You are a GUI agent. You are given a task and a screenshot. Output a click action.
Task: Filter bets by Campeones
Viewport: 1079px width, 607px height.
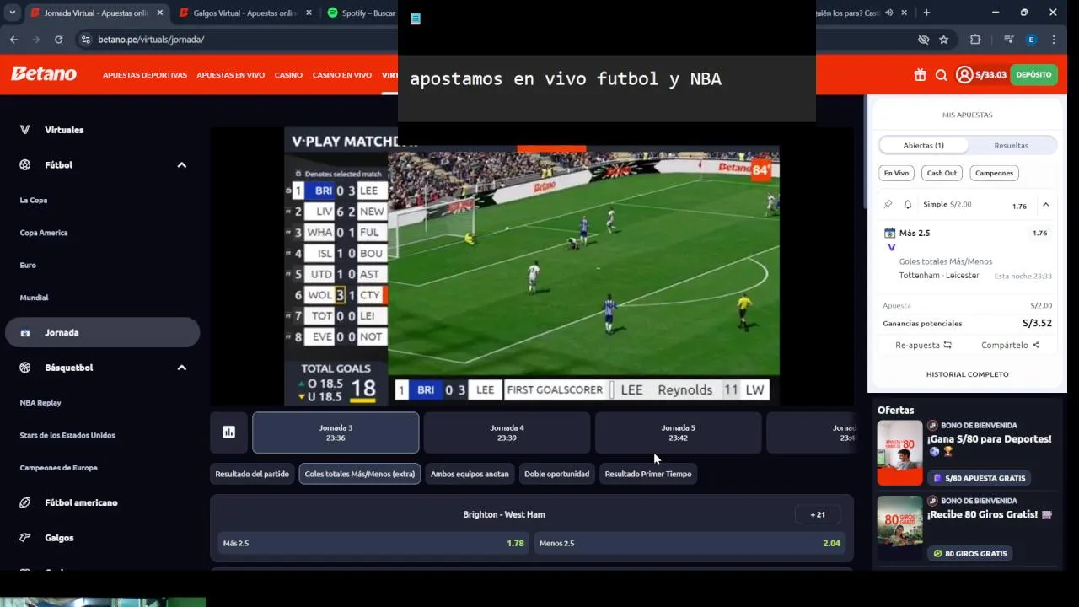tap(994, 173)
